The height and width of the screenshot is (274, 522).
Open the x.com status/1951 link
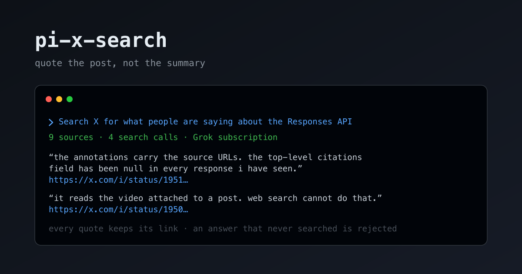tap(118, 180)
